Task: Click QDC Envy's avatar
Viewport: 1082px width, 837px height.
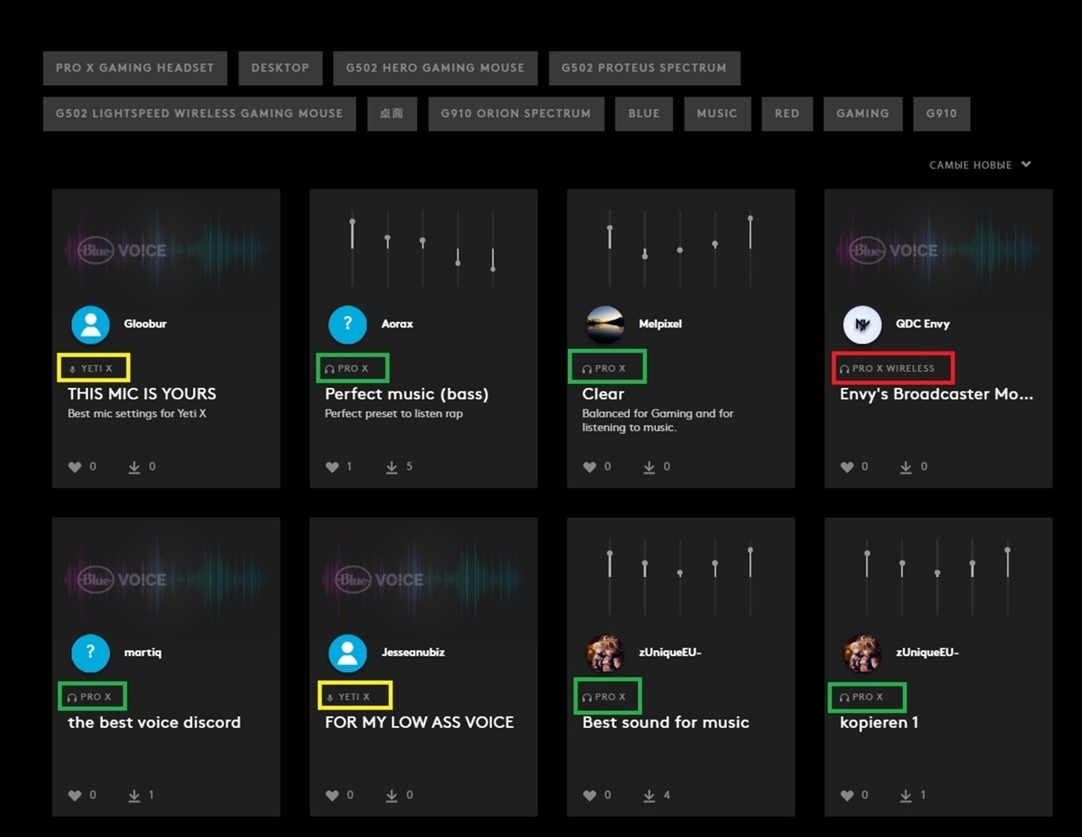Action: (x=862, y=325)
